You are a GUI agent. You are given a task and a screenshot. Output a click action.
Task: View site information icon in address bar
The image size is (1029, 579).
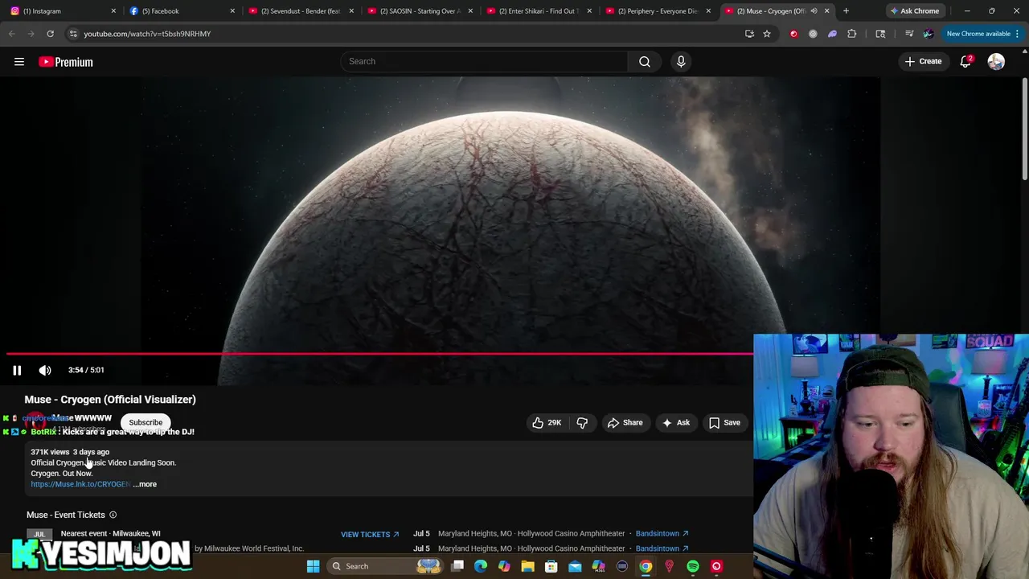(x=73, y=34)
